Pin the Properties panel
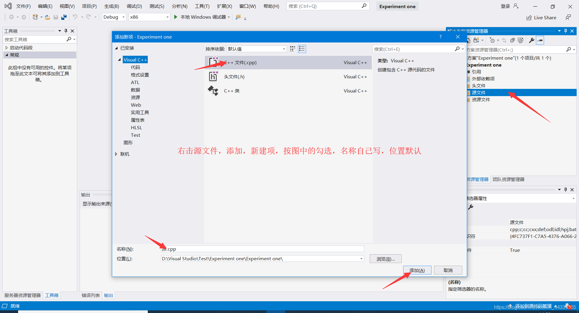Screen dimensions: 579x313 click(x=565, y=189)
